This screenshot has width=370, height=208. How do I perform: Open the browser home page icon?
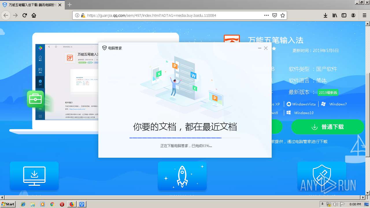coord(34,15)
